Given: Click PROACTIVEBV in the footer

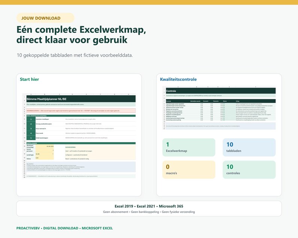Looking at the screenshot, I should [28, 228].
